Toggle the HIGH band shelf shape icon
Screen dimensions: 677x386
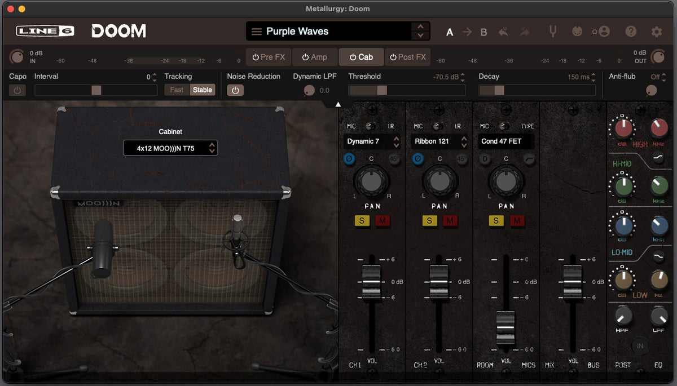tap(658, 159)
